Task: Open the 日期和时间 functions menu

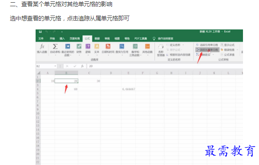Action: click(108, 49)
